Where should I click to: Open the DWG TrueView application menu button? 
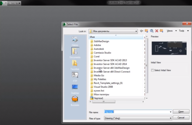[x=3, y=3]
